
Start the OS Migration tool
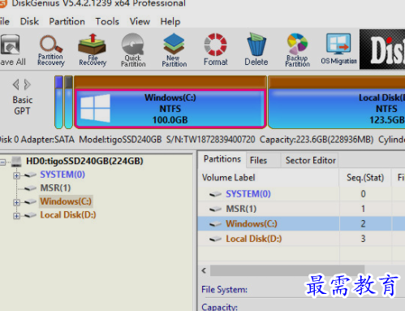(338, 49)
